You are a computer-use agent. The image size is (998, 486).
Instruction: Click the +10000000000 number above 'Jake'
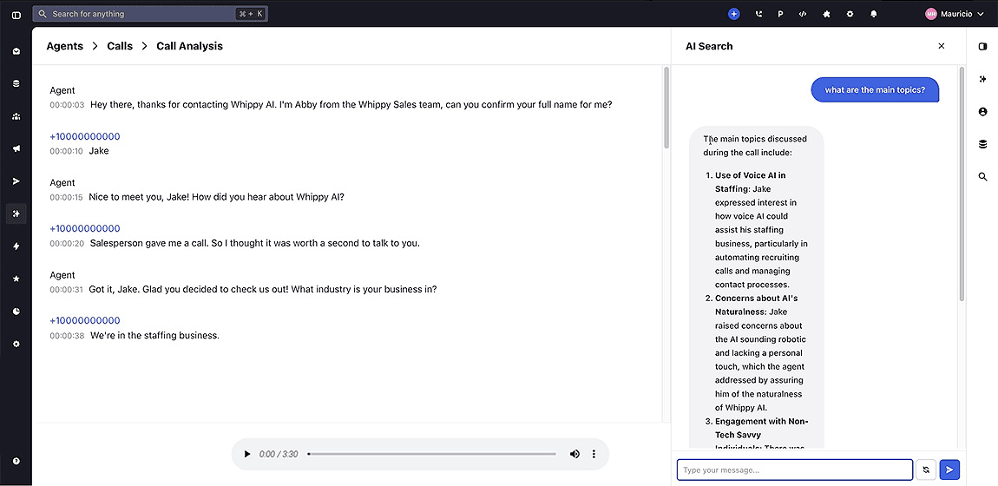coord(85,136)
